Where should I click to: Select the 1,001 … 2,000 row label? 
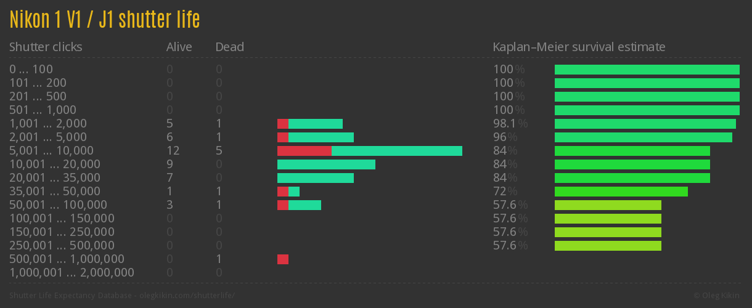point(48,124)
